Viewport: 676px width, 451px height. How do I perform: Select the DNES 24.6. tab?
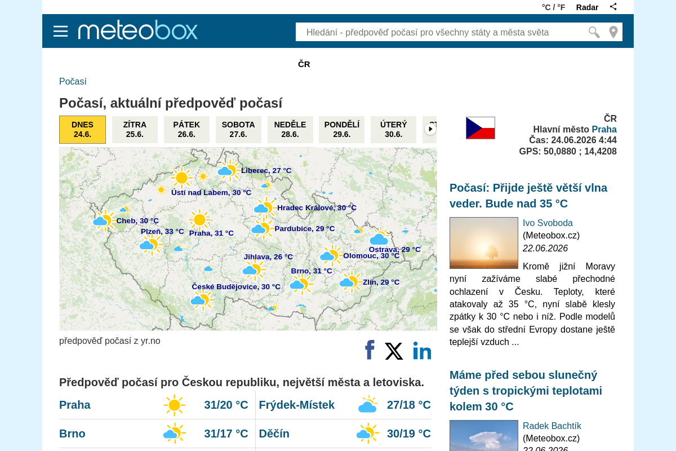[82, 130]
